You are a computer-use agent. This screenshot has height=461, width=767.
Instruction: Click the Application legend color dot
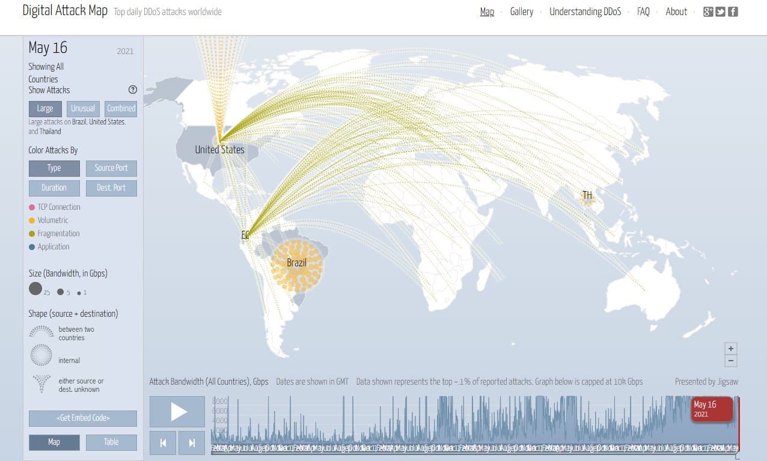tap(32, 247)
